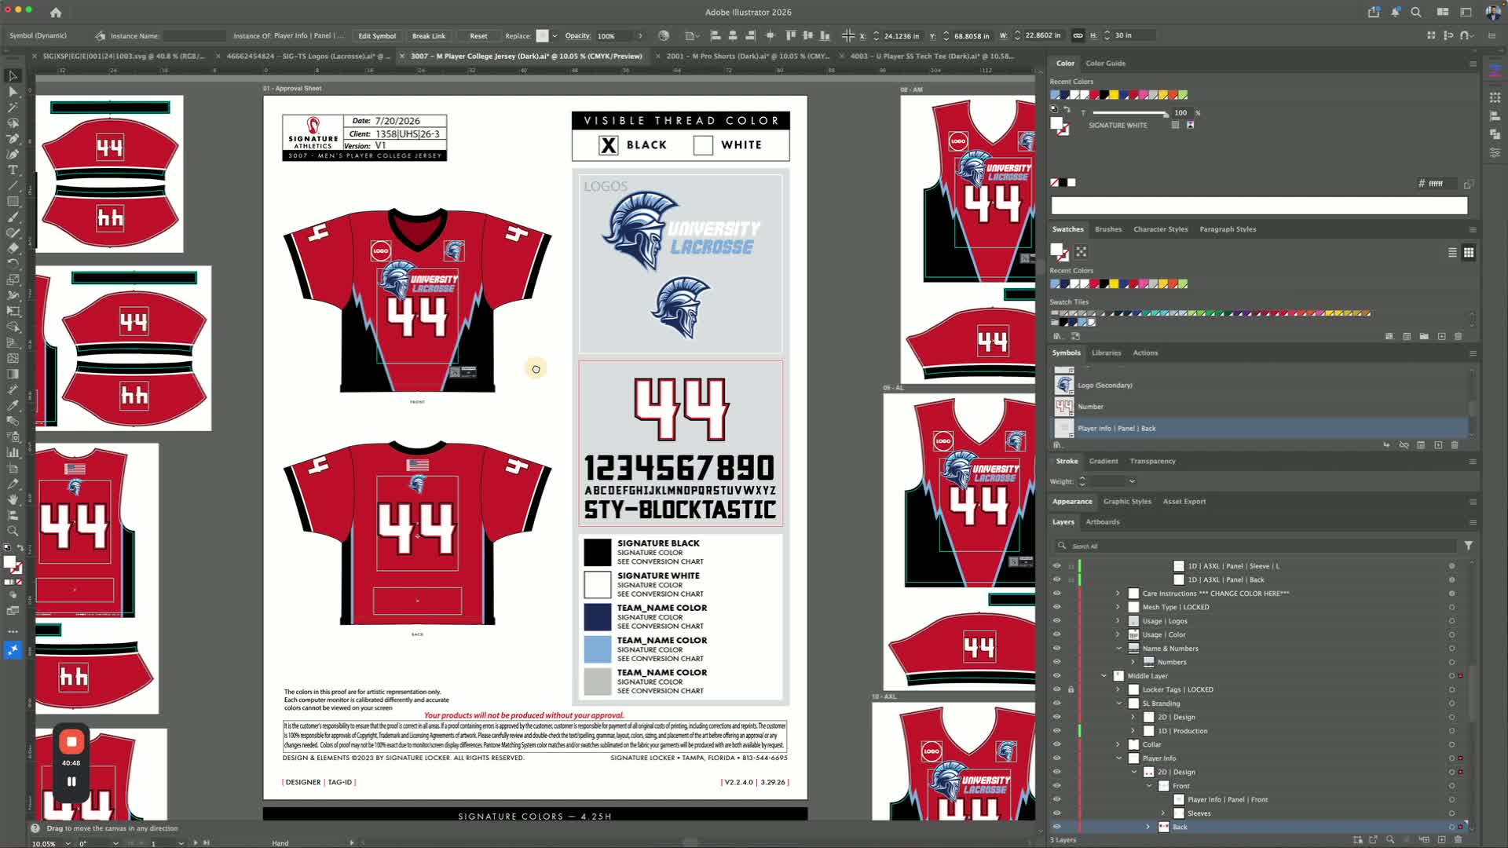The height and width of the screenshot is (848, 1508).
Task: Open the Opacity dropdown arrow
Action: [640, 35]
